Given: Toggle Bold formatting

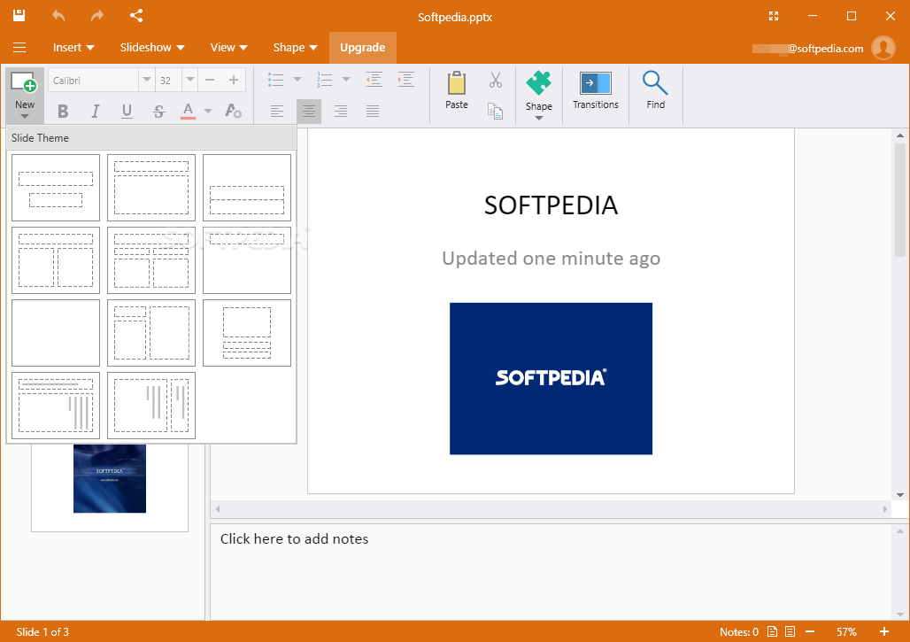Looking at the screenshot, I should (x=63, y=111).
